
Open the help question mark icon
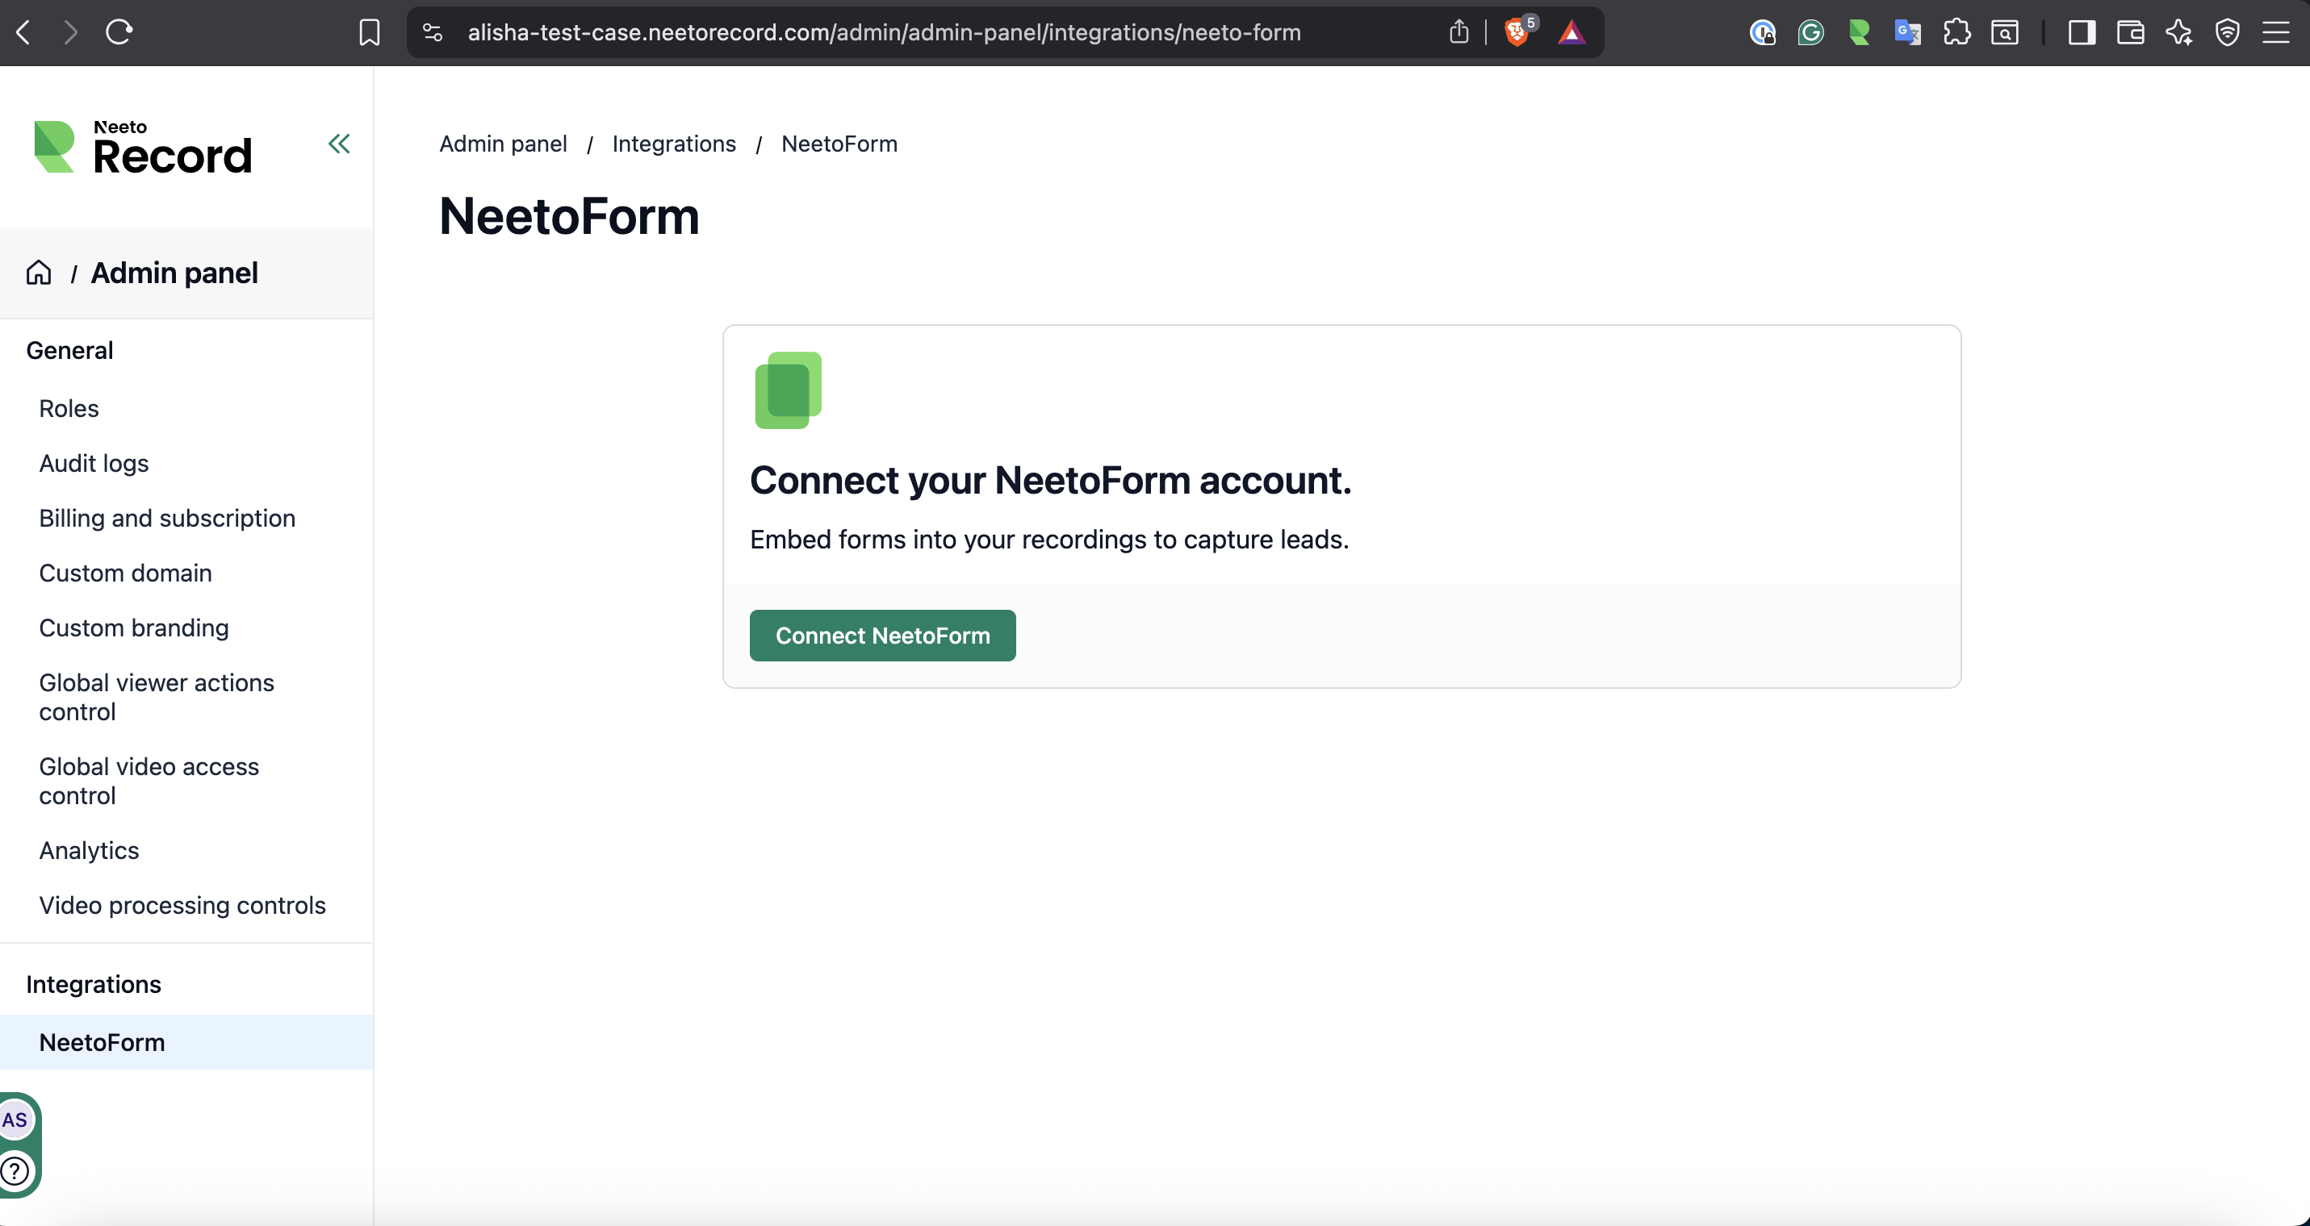point(15,1170)
